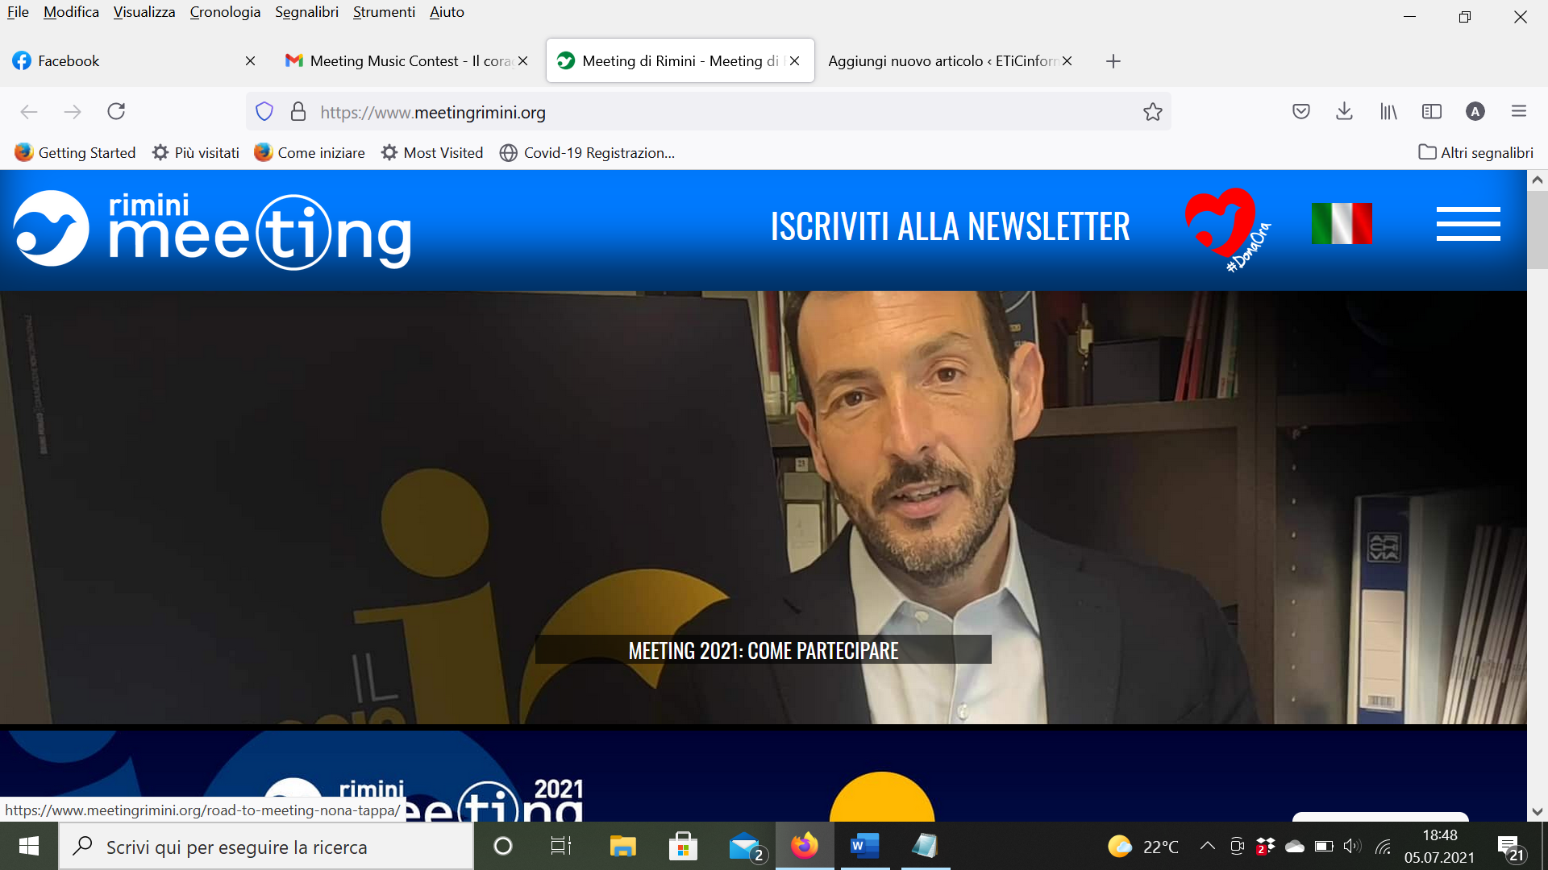Open the Strumenti menu
1548x870 pixels.
point(384,12)
